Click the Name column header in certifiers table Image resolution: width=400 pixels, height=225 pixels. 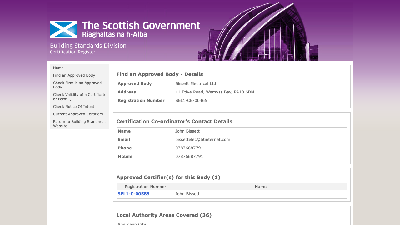click(261, 187)
